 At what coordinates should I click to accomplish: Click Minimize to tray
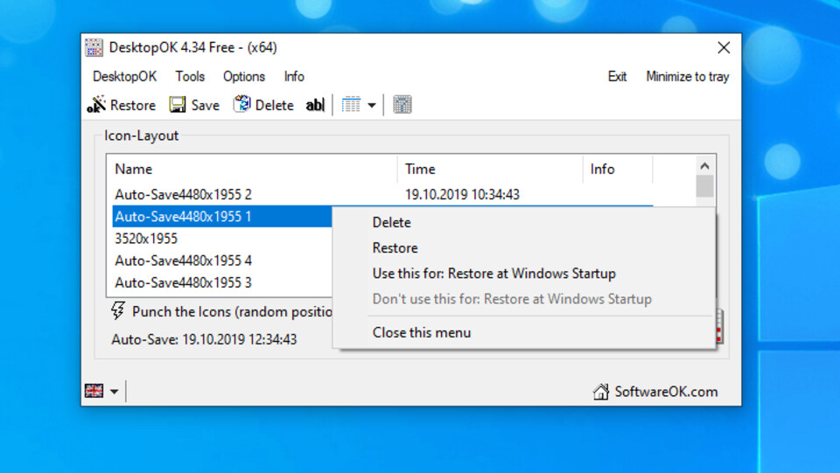pyautogui.click(x=688, y=77)
